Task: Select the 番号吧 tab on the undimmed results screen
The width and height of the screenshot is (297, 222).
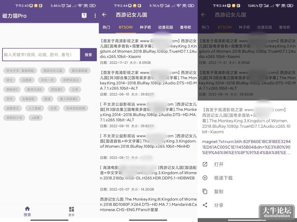Action: pos(185,27)
